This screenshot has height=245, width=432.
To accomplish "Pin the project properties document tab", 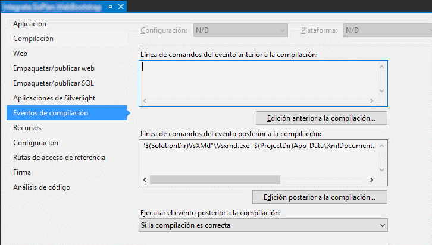I will click(x=109, y=7).
